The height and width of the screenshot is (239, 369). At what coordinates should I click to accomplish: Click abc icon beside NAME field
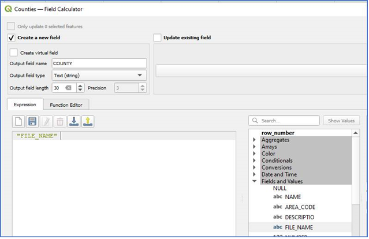[x=278, y=197]
